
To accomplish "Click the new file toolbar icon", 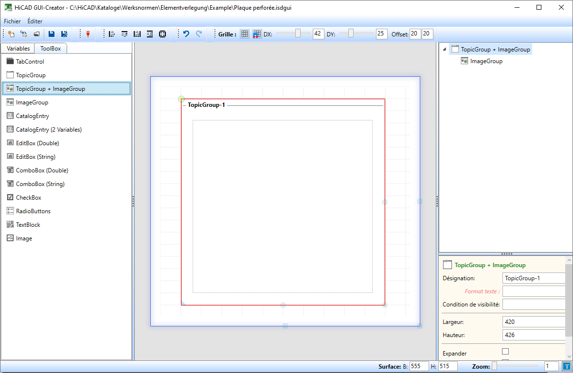I will pos(11,34).
